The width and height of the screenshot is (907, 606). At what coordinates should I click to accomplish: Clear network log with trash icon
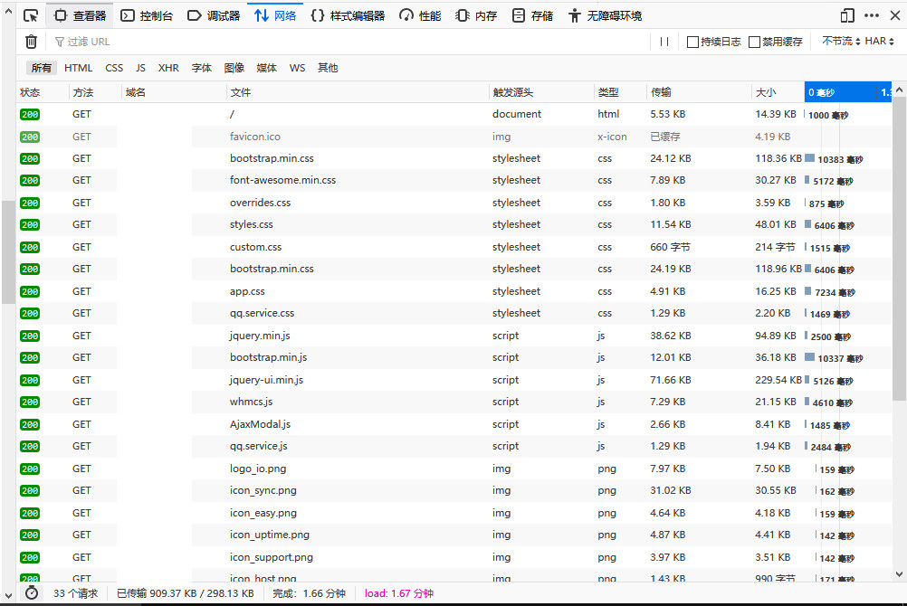(31, 42)
